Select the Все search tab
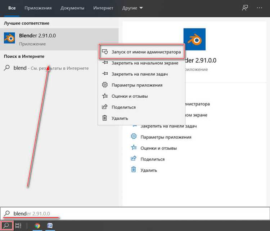 [x=12, y=8]
